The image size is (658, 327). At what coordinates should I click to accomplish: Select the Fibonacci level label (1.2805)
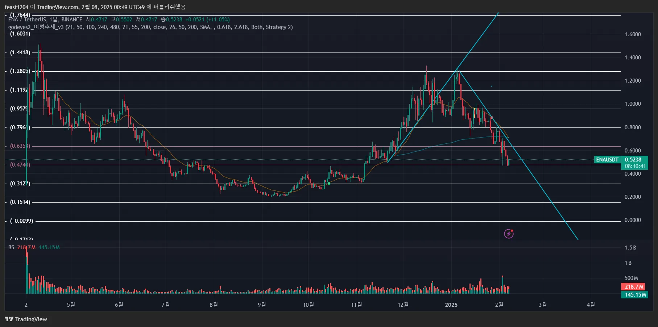pyautogui.click(x=20, y=71)
